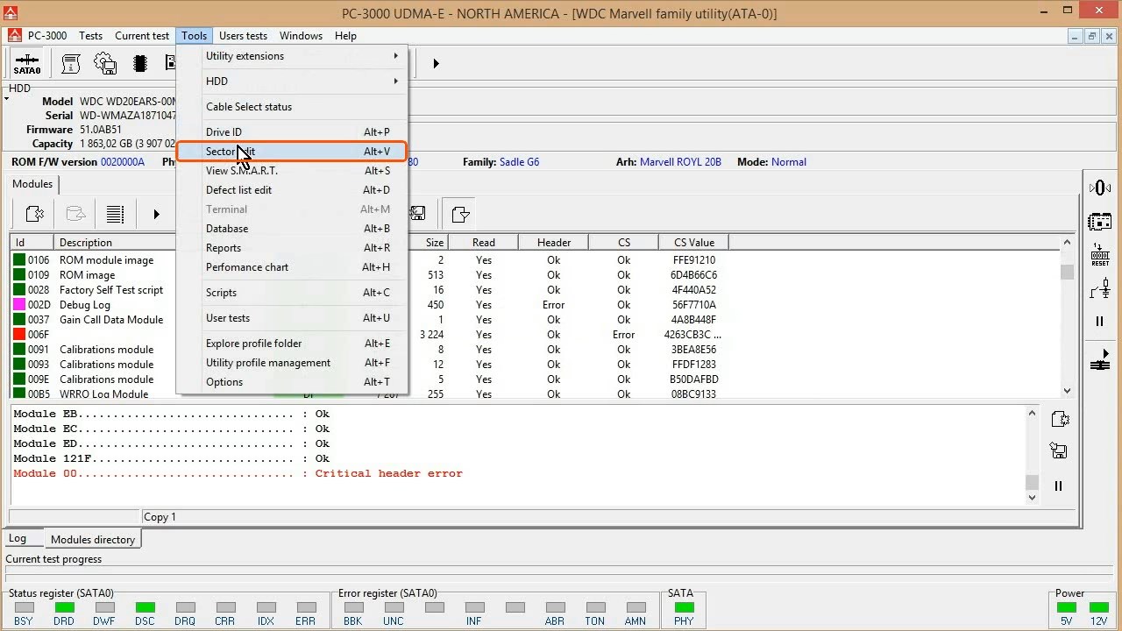Select Drive ID in the Tools menu
1122x631 pixels.
292,132
